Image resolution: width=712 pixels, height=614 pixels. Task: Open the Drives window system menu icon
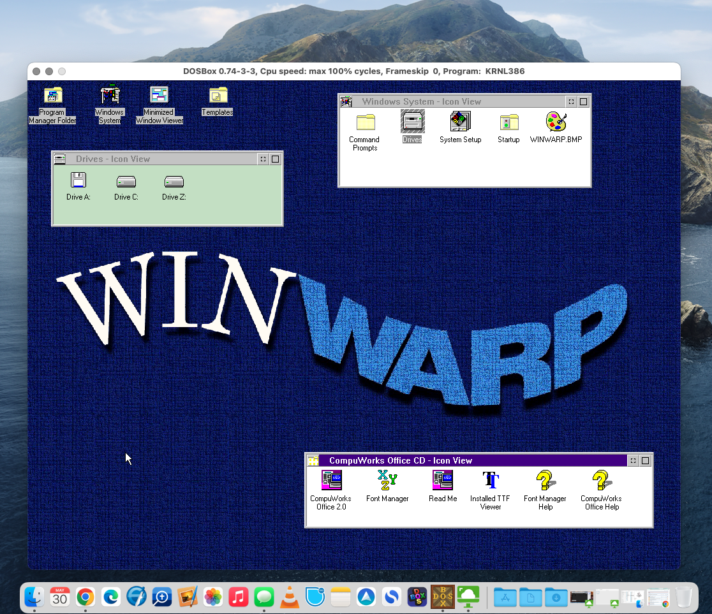[x=60, y=159]
